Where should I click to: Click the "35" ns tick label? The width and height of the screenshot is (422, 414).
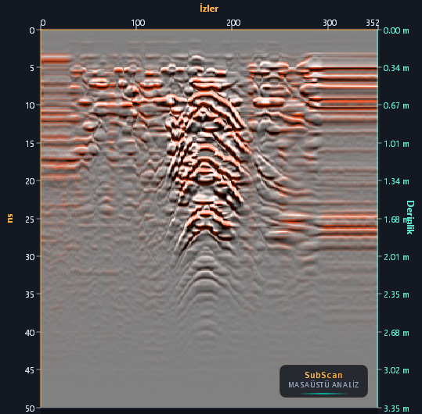pos(30,294)
